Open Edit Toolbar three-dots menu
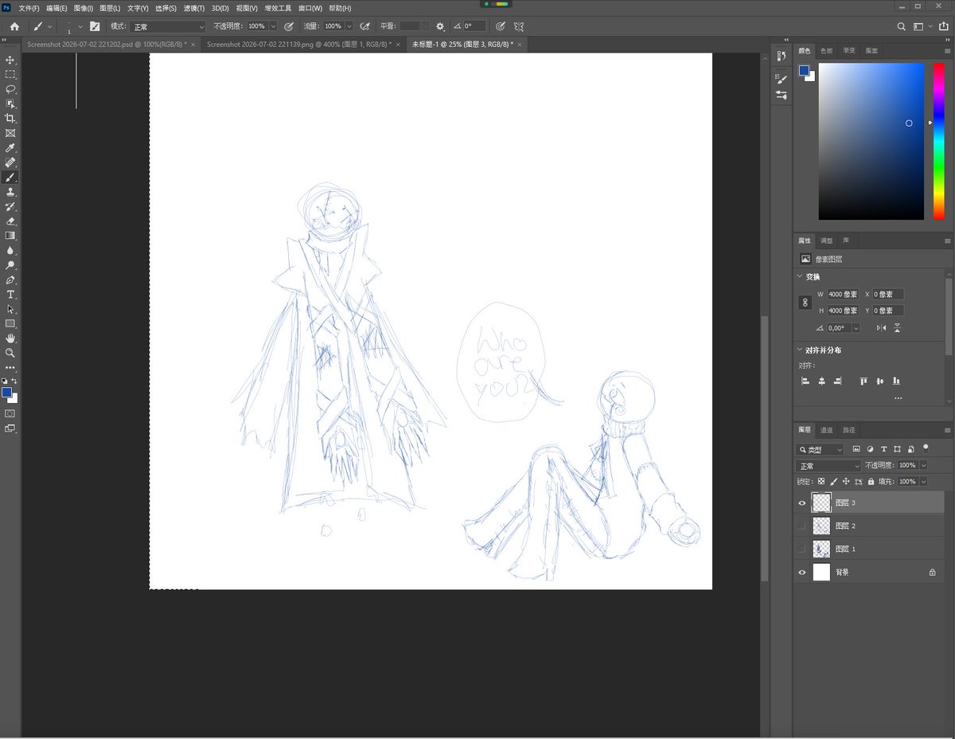 10,367
